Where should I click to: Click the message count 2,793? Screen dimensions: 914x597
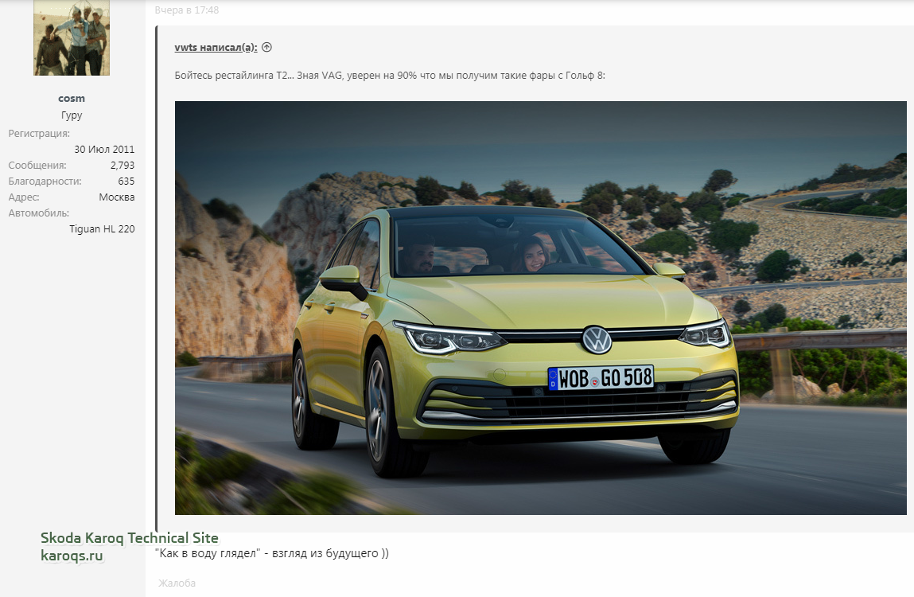pos(122,166)
